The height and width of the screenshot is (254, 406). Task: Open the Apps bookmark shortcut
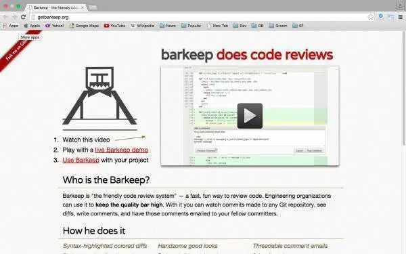click(10, 26)
